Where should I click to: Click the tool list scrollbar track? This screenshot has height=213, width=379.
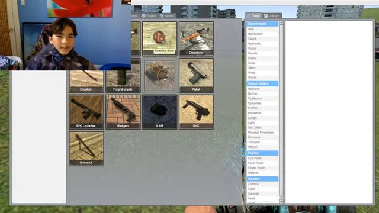point(281,111)
